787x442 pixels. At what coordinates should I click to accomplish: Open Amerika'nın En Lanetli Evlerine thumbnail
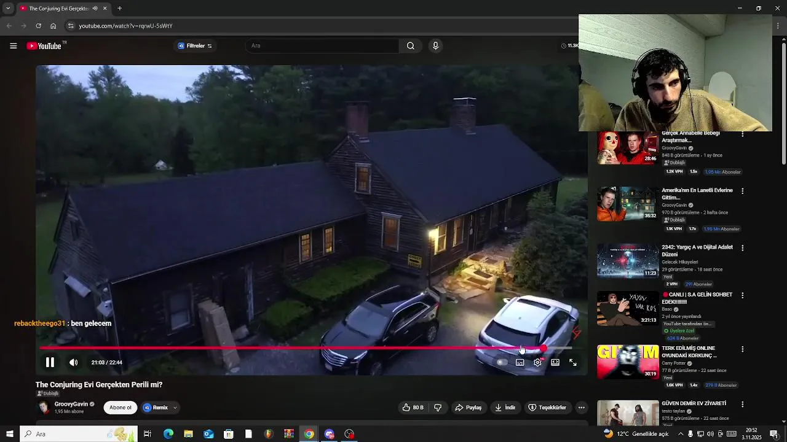[628, 204]
